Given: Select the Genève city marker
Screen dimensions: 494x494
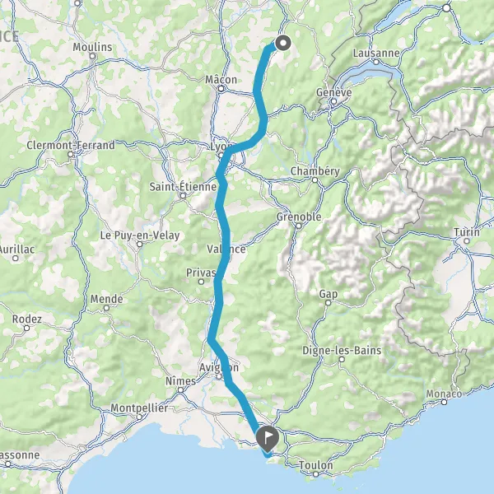Looking at the screenshot, I should click(x=333, y=101).
